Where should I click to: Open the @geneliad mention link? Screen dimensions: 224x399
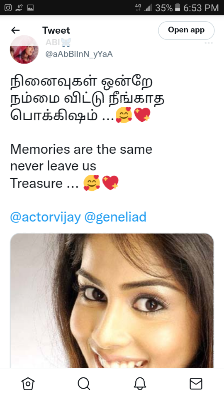(x=115, y=217)
